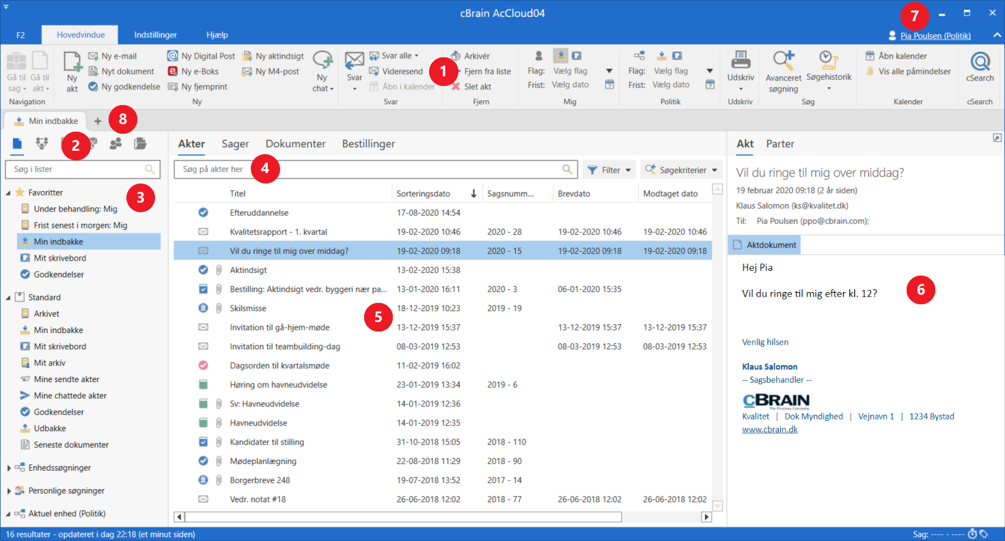The height and width of the screenshot is (541, 1005).
Task: Toggle the inbox icon in the Mig group
Action: pyautogui.click(x=560, y=56)
